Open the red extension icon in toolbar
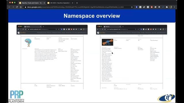The image size is (184, 103). 152,7
